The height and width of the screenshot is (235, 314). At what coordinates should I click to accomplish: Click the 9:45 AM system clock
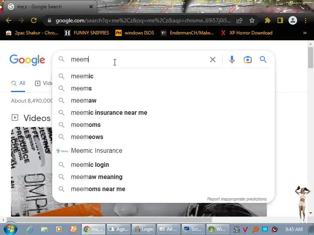click(294, 229)
